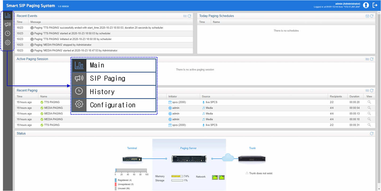Click the Initiator column header
This screenshot has height=191, width=381.
[173, 96]
